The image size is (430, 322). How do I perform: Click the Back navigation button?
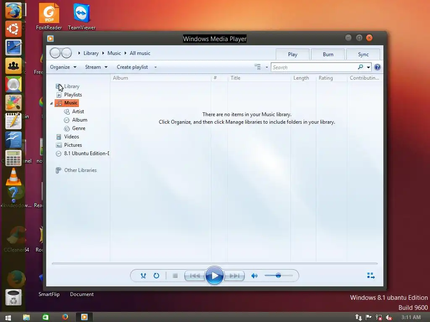point(55,53)
